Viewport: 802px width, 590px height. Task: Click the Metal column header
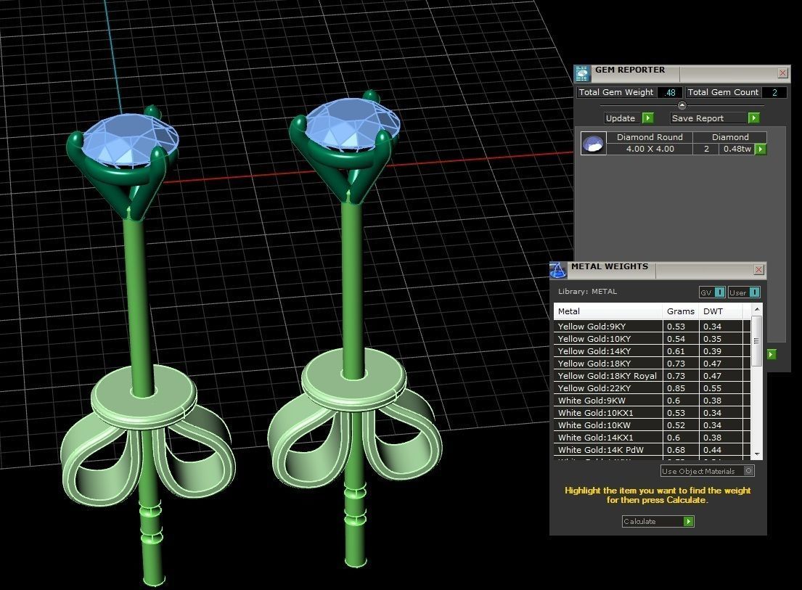pyautogui.click(x=607, y=311)
